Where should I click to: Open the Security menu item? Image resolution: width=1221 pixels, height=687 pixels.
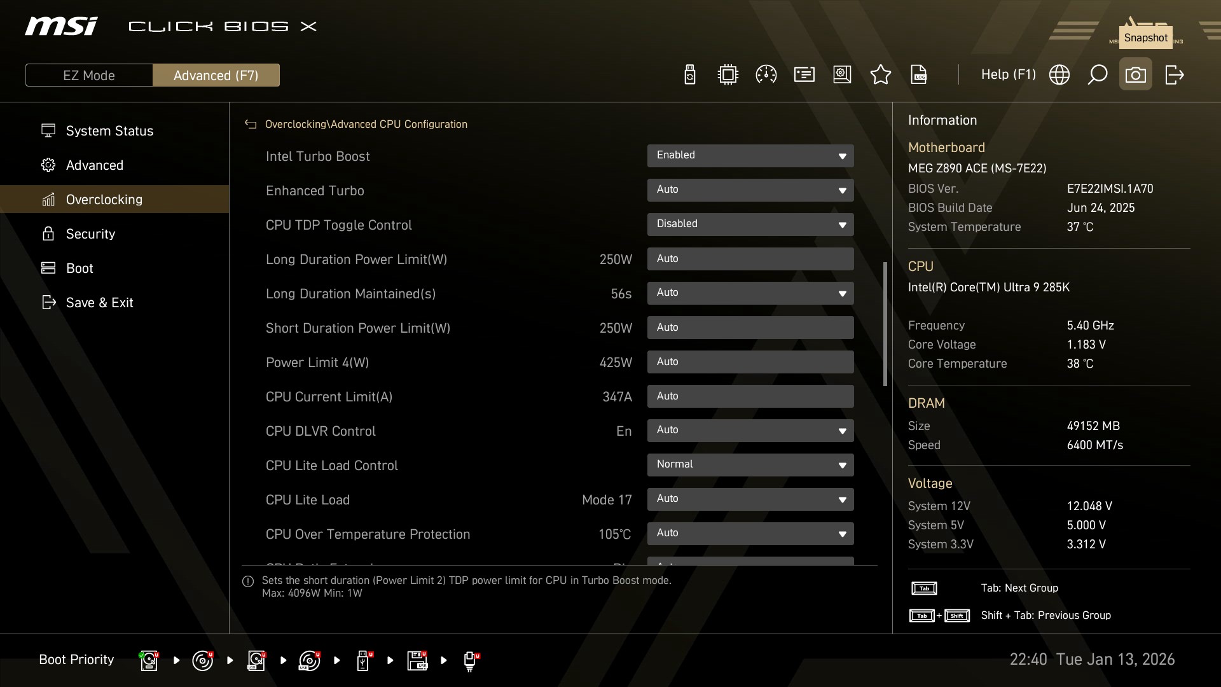point(90,233)
